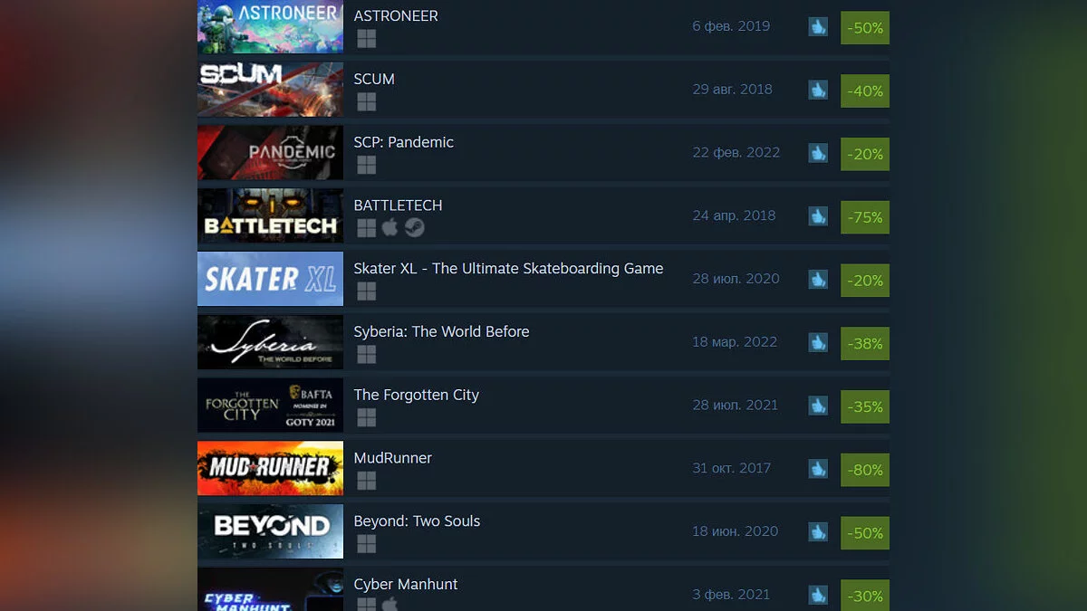
Task: Click the SteamOS icon under BATTLETECH
Action: click(414, 227)
